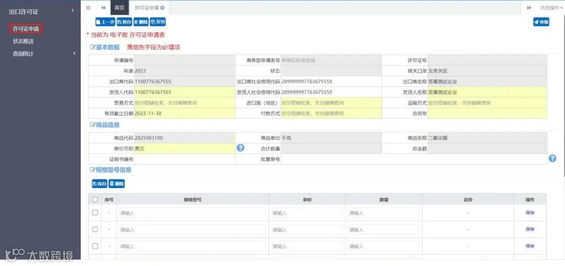Click the 证明书编号 input field
The image size is (565, 266).
[x=185, y=159]
